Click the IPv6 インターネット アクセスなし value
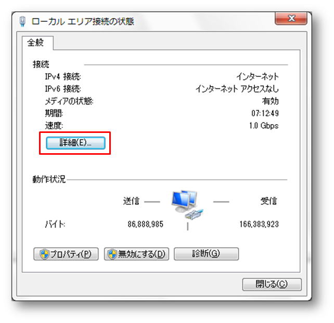 (x=237, y=89)
